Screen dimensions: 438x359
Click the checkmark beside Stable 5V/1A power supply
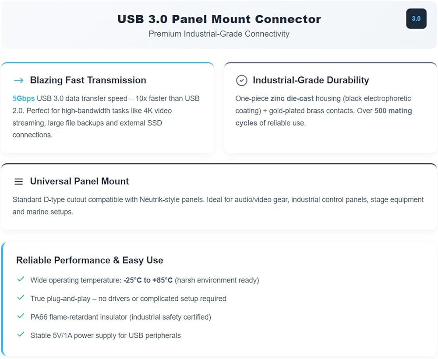(x=21, y=335)
